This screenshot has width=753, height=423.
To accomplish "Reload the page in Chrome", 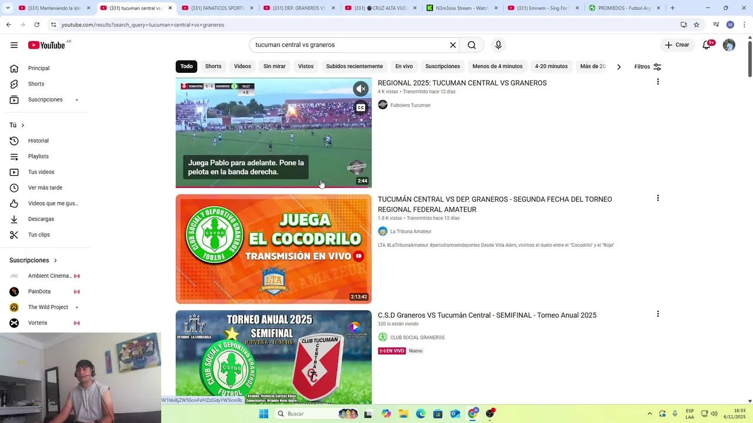I will (x=36, y=25).
